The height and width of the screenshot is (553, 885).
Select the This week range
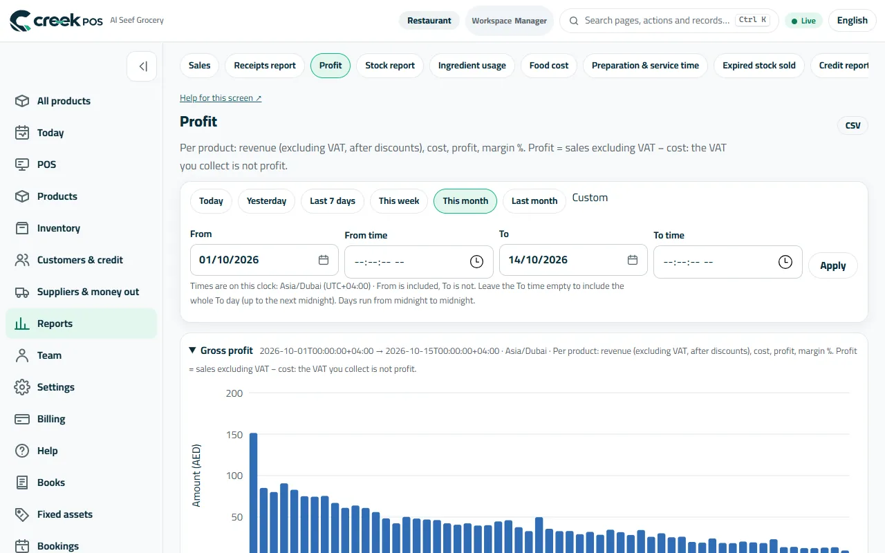(x=399, y=201)
